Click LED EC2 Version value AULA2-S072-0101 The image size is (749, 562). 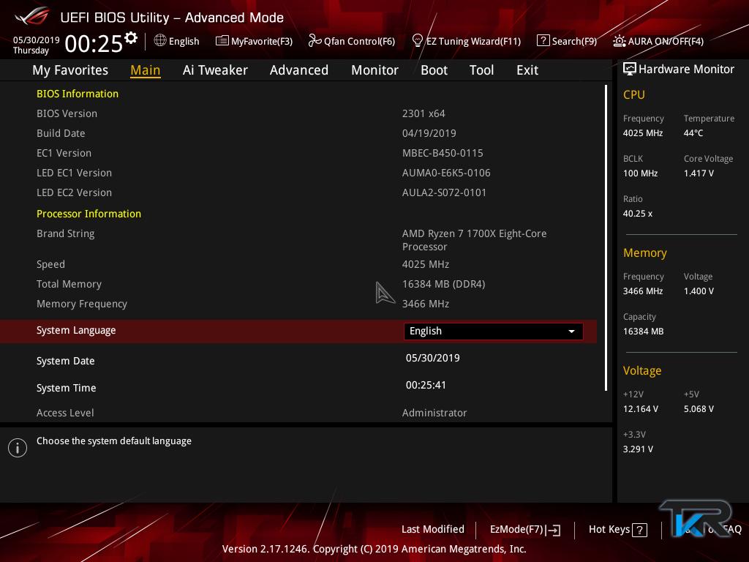(x=444, y=192)
